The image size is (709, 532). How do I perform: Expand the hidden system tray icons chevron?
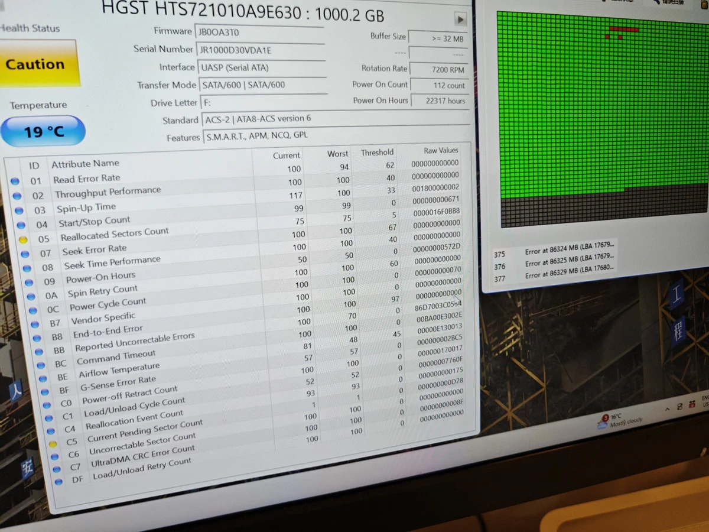667,408
